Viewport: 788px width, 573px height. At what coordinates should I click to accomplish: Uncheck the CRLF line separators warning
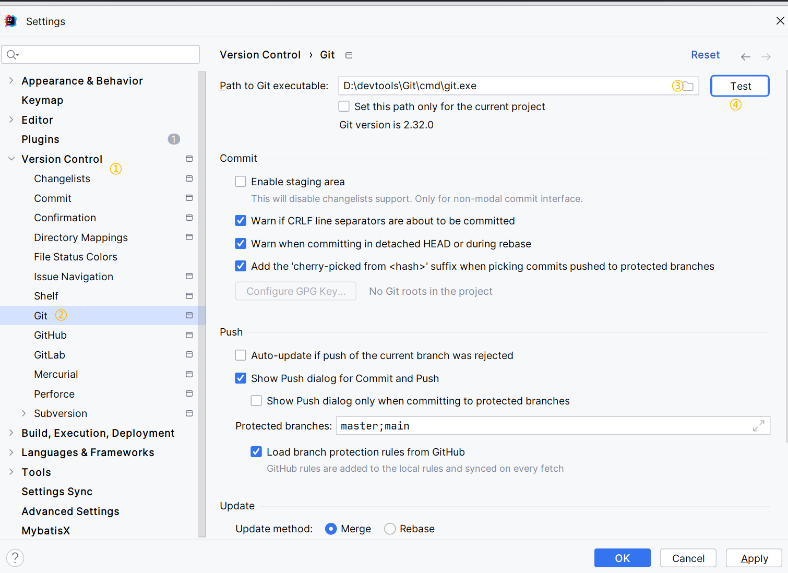coord(241,221)
